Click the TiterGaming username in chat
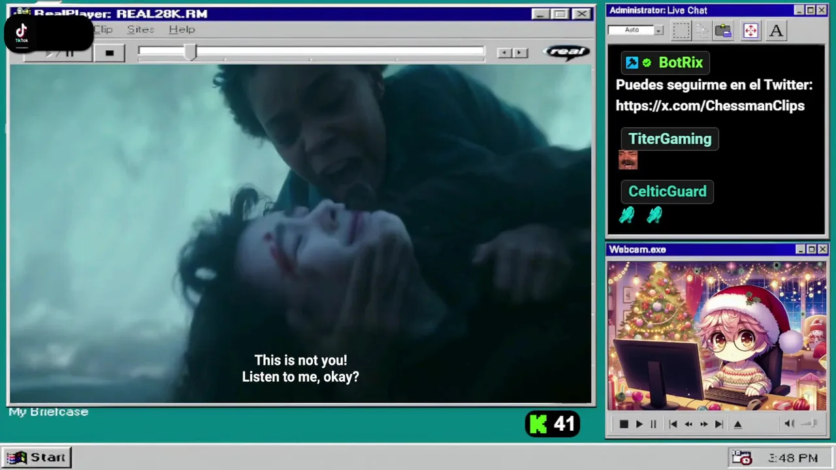 [669, 139]
